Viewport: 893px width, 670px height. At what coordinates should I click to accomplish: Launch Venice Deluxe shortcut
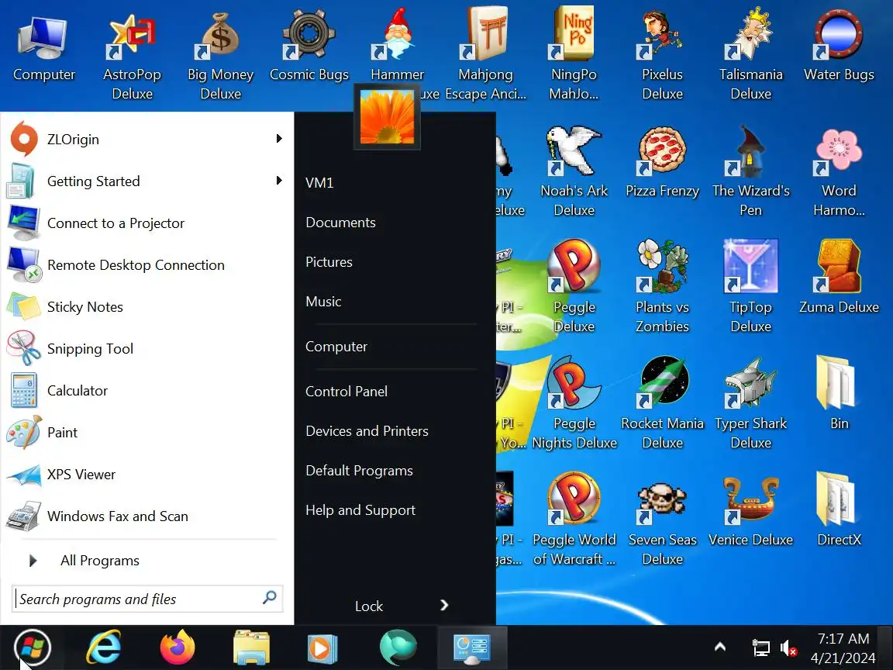tap(750, 512)
